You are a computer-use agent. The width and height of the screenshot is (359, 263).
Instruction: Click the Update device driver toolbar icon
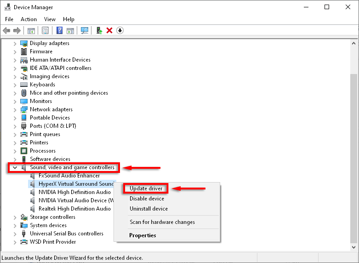[99, 30]
